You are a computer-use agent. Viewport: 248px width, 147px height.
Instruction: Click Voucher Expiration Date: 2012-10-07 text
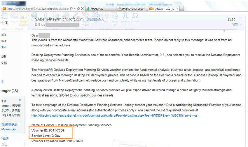pos(57,141)
